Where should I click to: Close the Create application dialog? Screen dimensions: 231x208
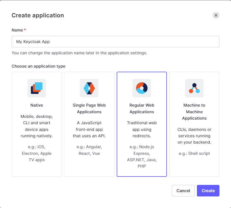point(216,15)
